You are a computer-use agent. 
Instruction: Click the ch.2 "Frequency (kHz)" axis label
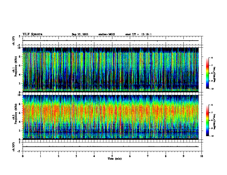click(16, 114)
